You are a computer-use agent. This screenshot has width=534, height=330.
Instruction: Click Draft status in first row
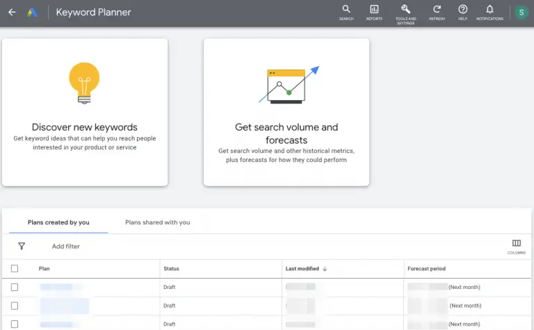coord(169,287)
